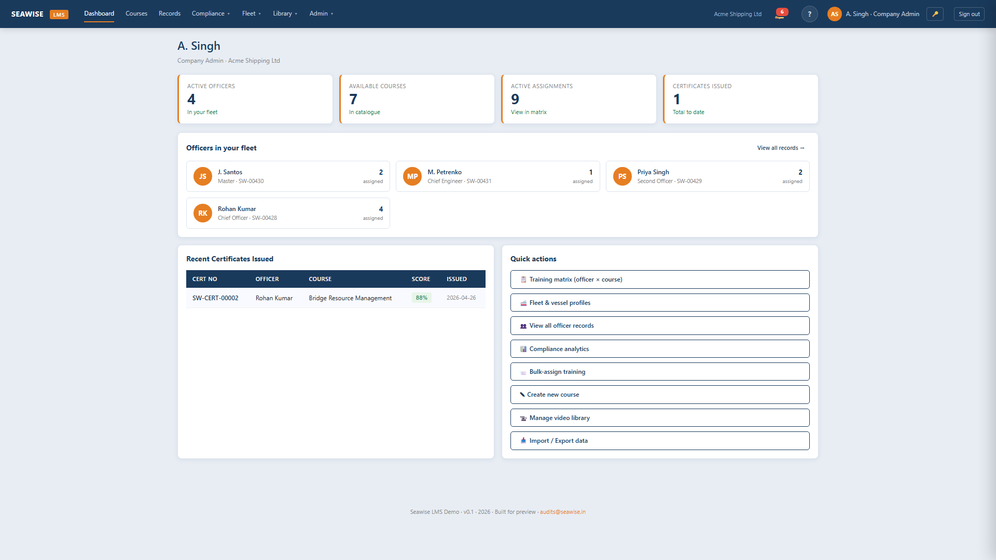Open notifications bell with 6 badge

tap(781, 14)
